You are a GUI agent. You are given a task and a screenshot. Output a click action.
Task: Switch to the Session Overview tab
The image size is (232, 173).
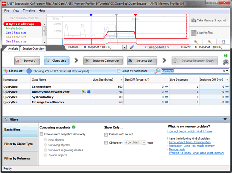click(33, 49)
